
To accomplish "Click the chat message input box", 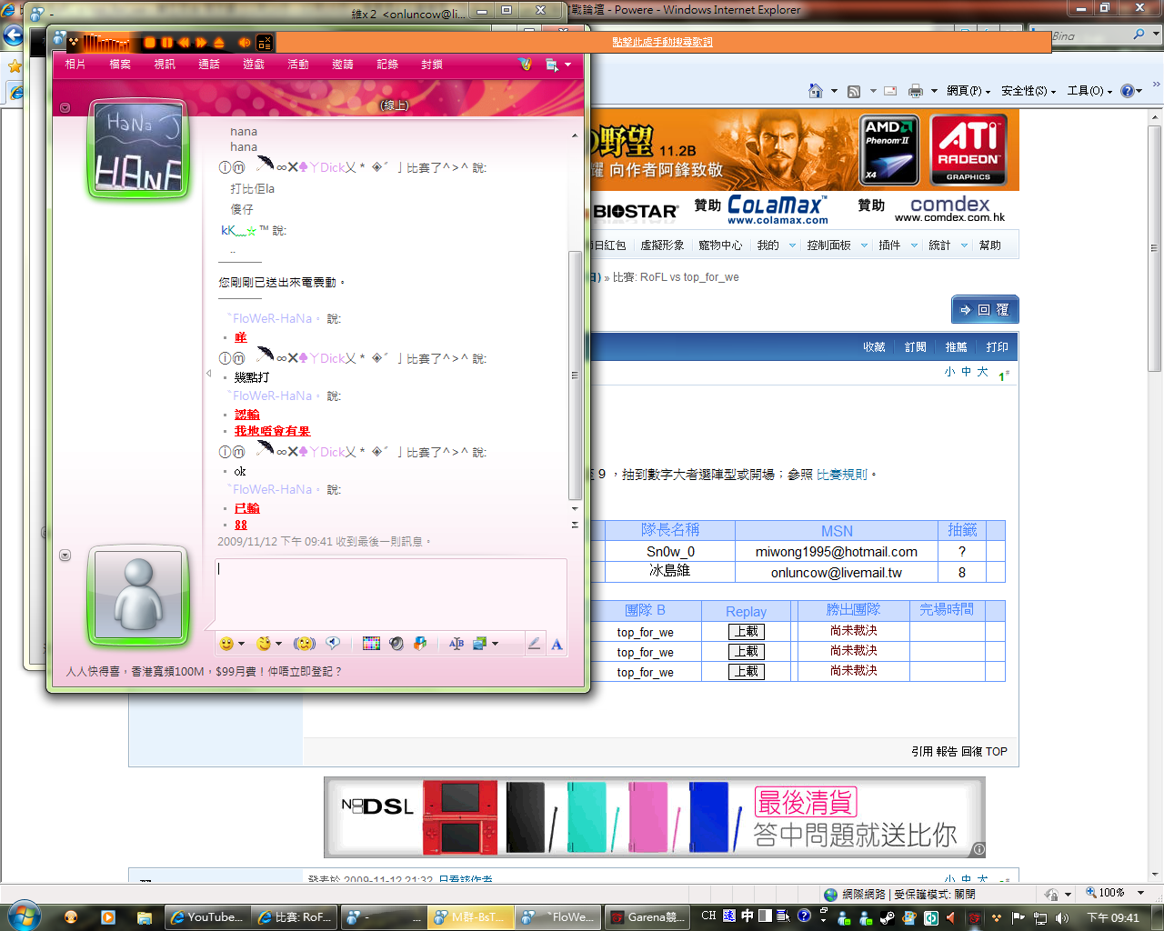I will point(391,591).
